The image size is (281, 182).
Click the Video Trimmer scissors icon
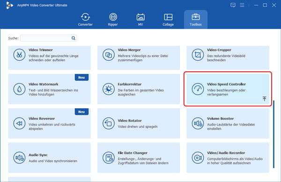(x=19, y=55)
